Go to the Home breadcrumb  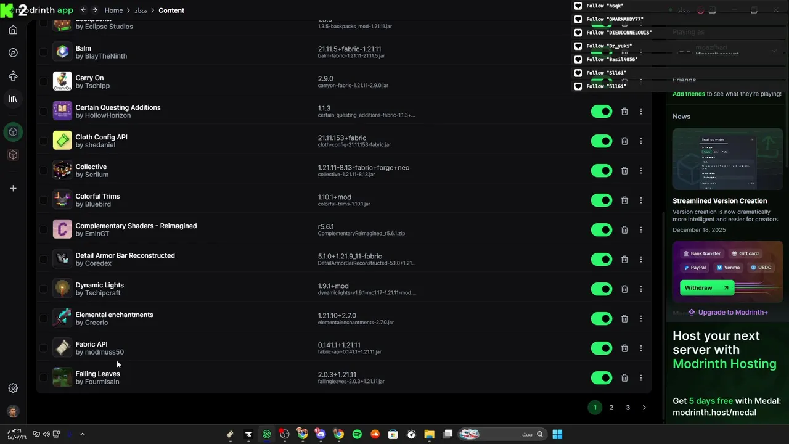[x=113, y=10]
